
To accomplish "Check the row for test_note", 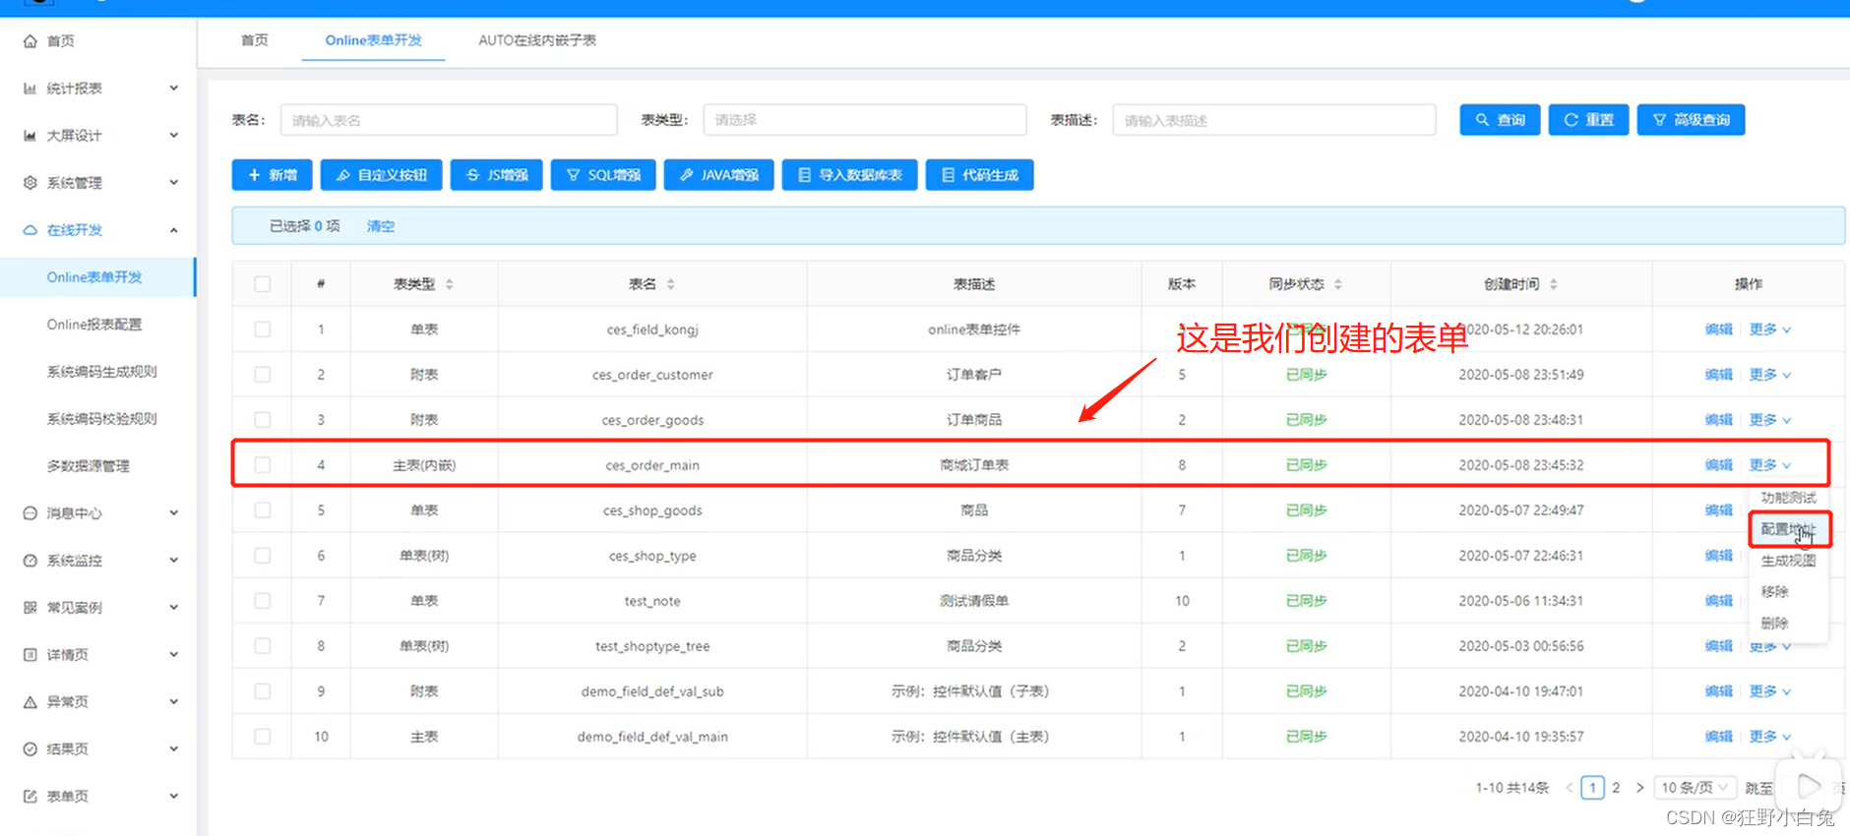I will tap(263, 601).
